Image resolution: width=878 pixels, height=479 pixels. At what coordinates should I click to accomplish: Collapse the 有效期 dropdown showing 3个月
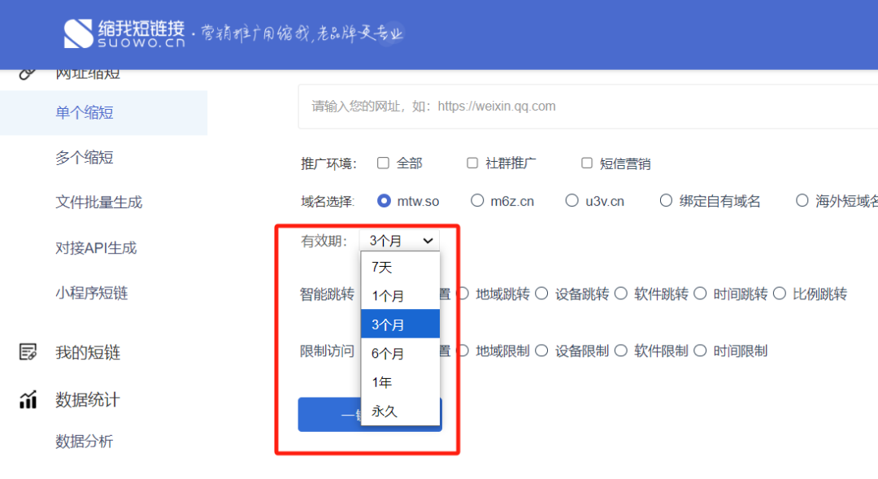(x=399, y=241)
